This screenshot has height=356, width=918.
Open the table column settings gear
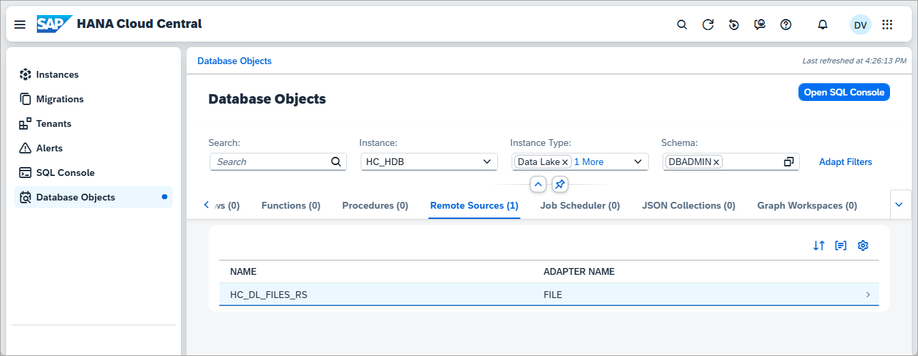(x=863, y=246)
